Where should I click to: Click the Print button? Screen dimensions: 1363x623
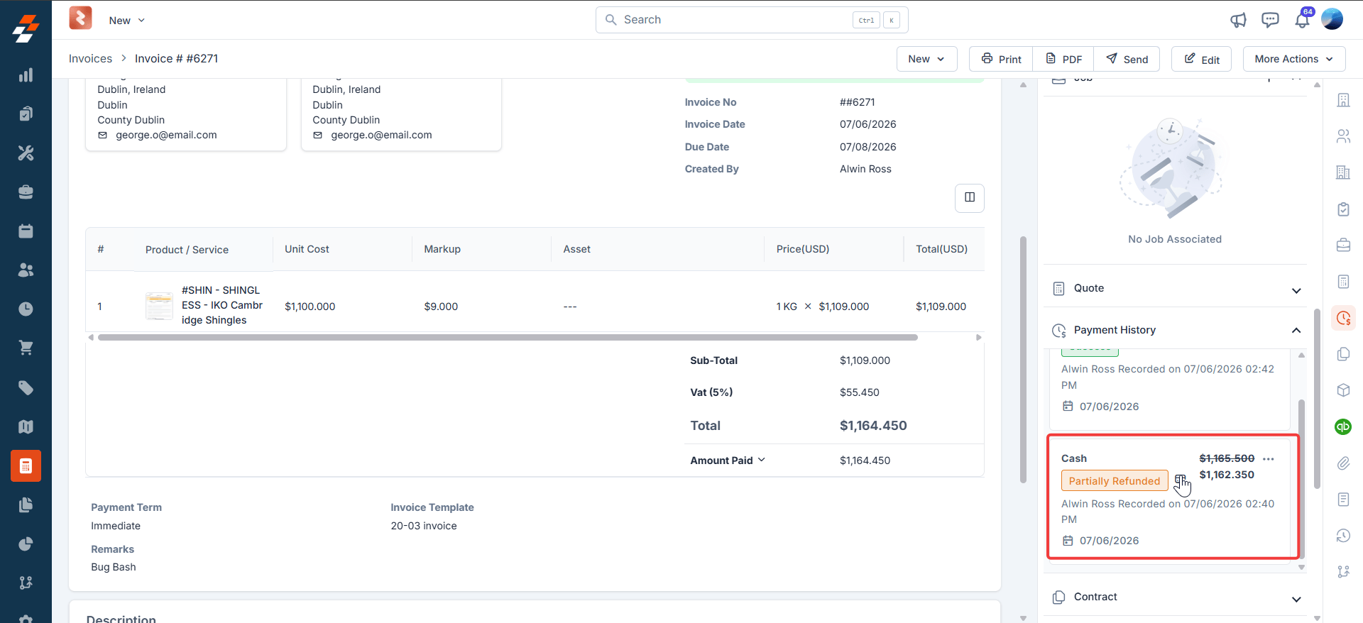(1001, 59)
